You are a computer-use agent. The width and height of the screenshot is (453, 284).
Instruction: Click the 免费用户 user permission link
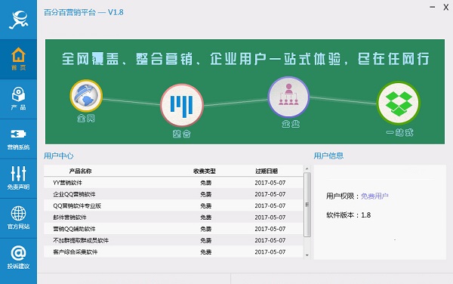click(x=374, y=196)
